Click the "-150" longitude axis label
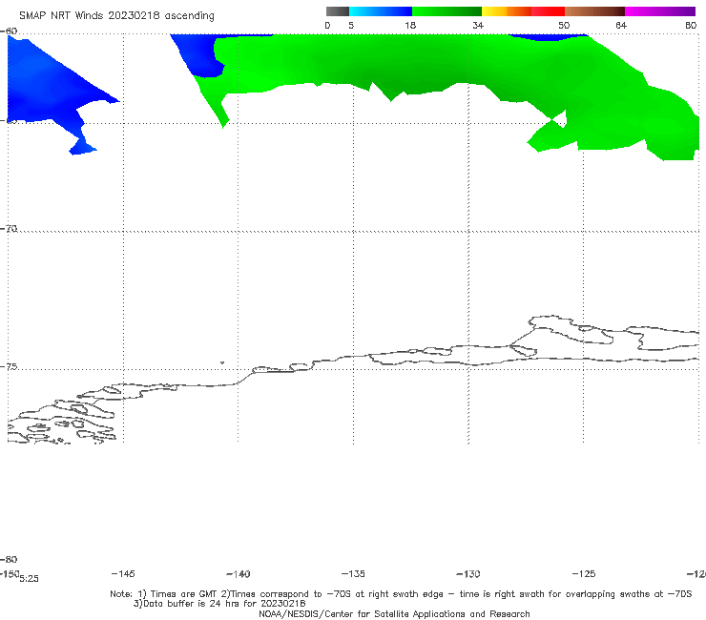 10,573
